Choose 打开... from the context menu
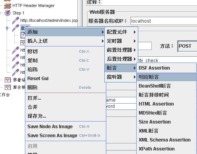The width and height of the screenshot is (197, 154). click(x=65, y=98)
